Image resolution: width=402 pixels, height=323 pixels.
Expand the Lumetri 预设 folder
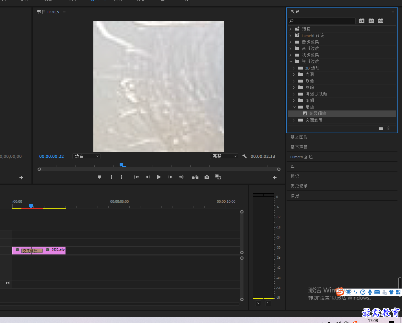[290, 35]
